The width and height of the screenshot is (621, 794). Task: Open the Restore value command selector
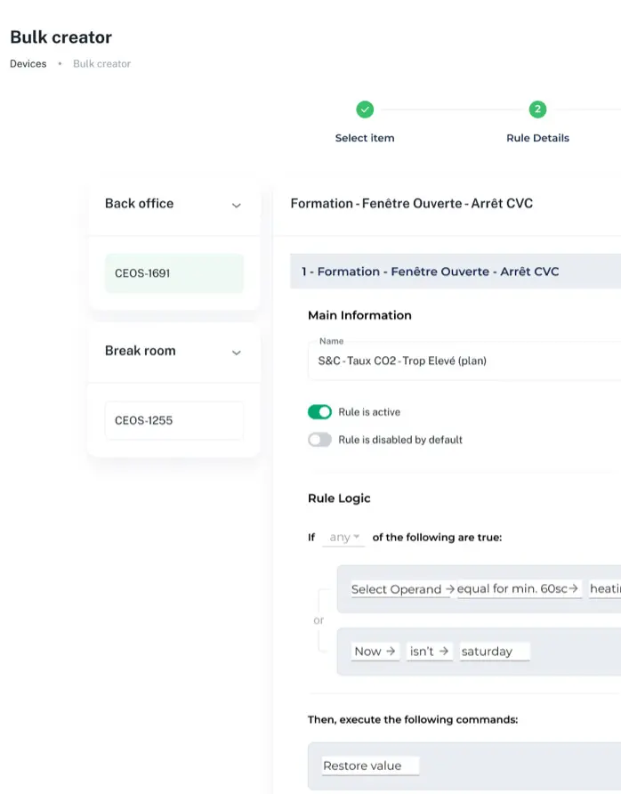(x=369, y=766)
